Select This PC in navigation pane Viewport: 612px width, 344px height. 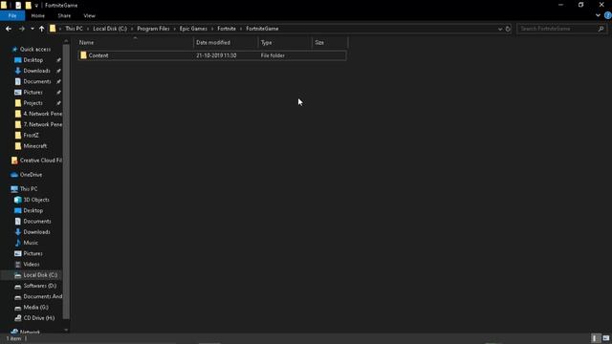click(x=29, y=189)
